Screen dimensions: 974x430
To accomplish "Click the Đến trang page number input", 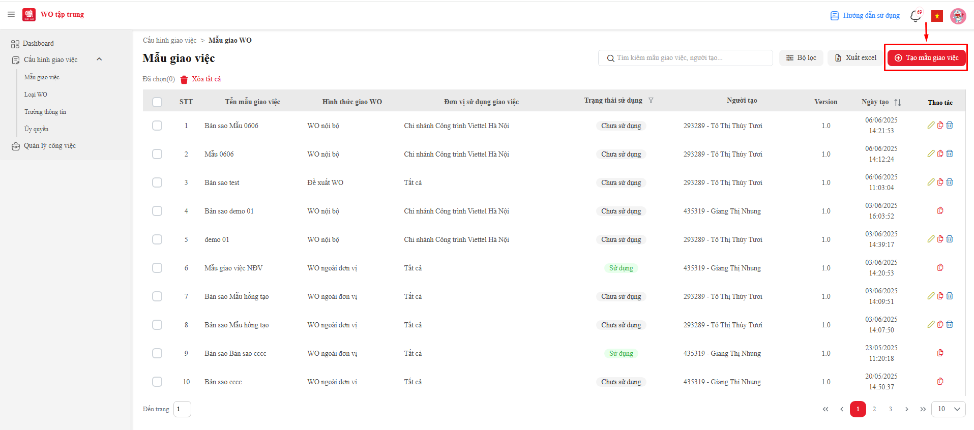I will click(182, 409).
